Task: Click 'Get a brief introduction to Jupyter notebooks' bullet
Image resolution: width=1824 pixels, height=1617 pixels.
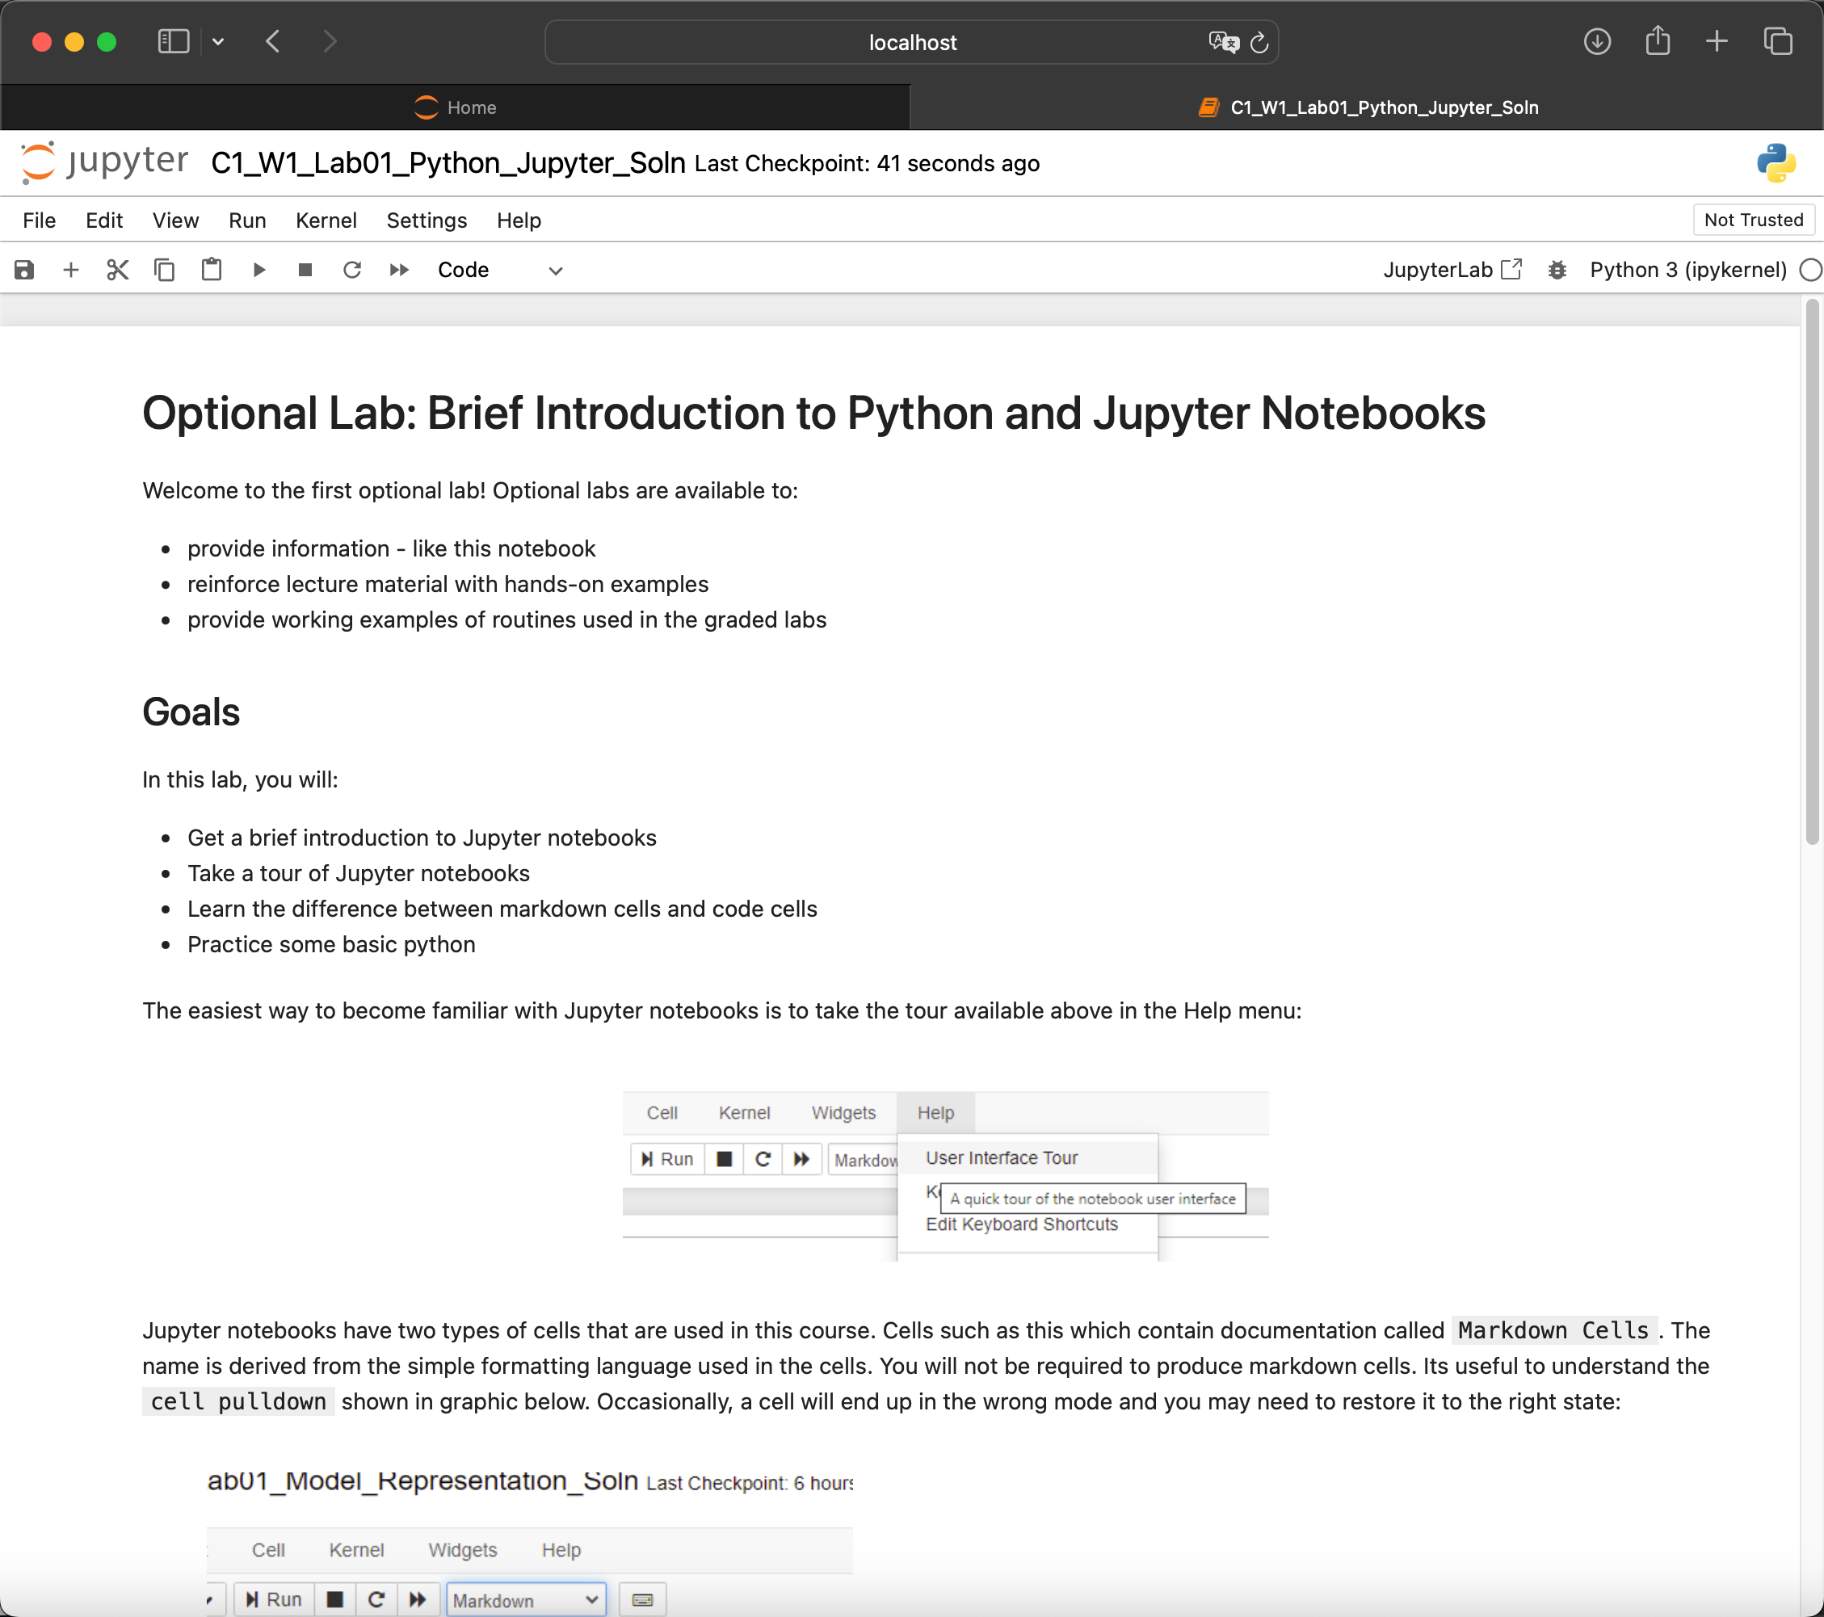Action: [422, 837]
